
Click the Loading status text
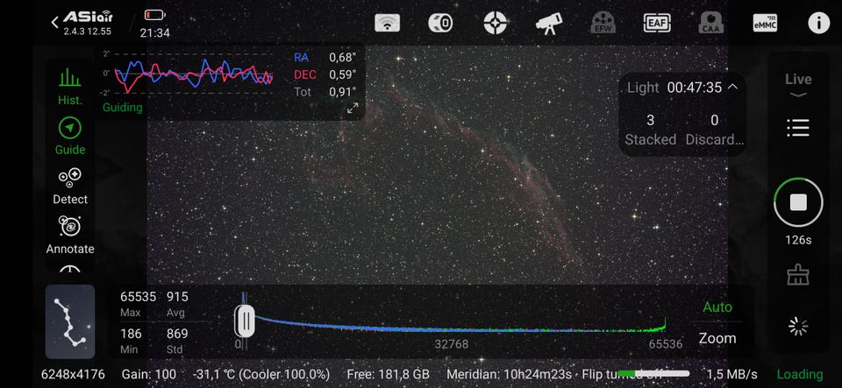pos(800,374)
